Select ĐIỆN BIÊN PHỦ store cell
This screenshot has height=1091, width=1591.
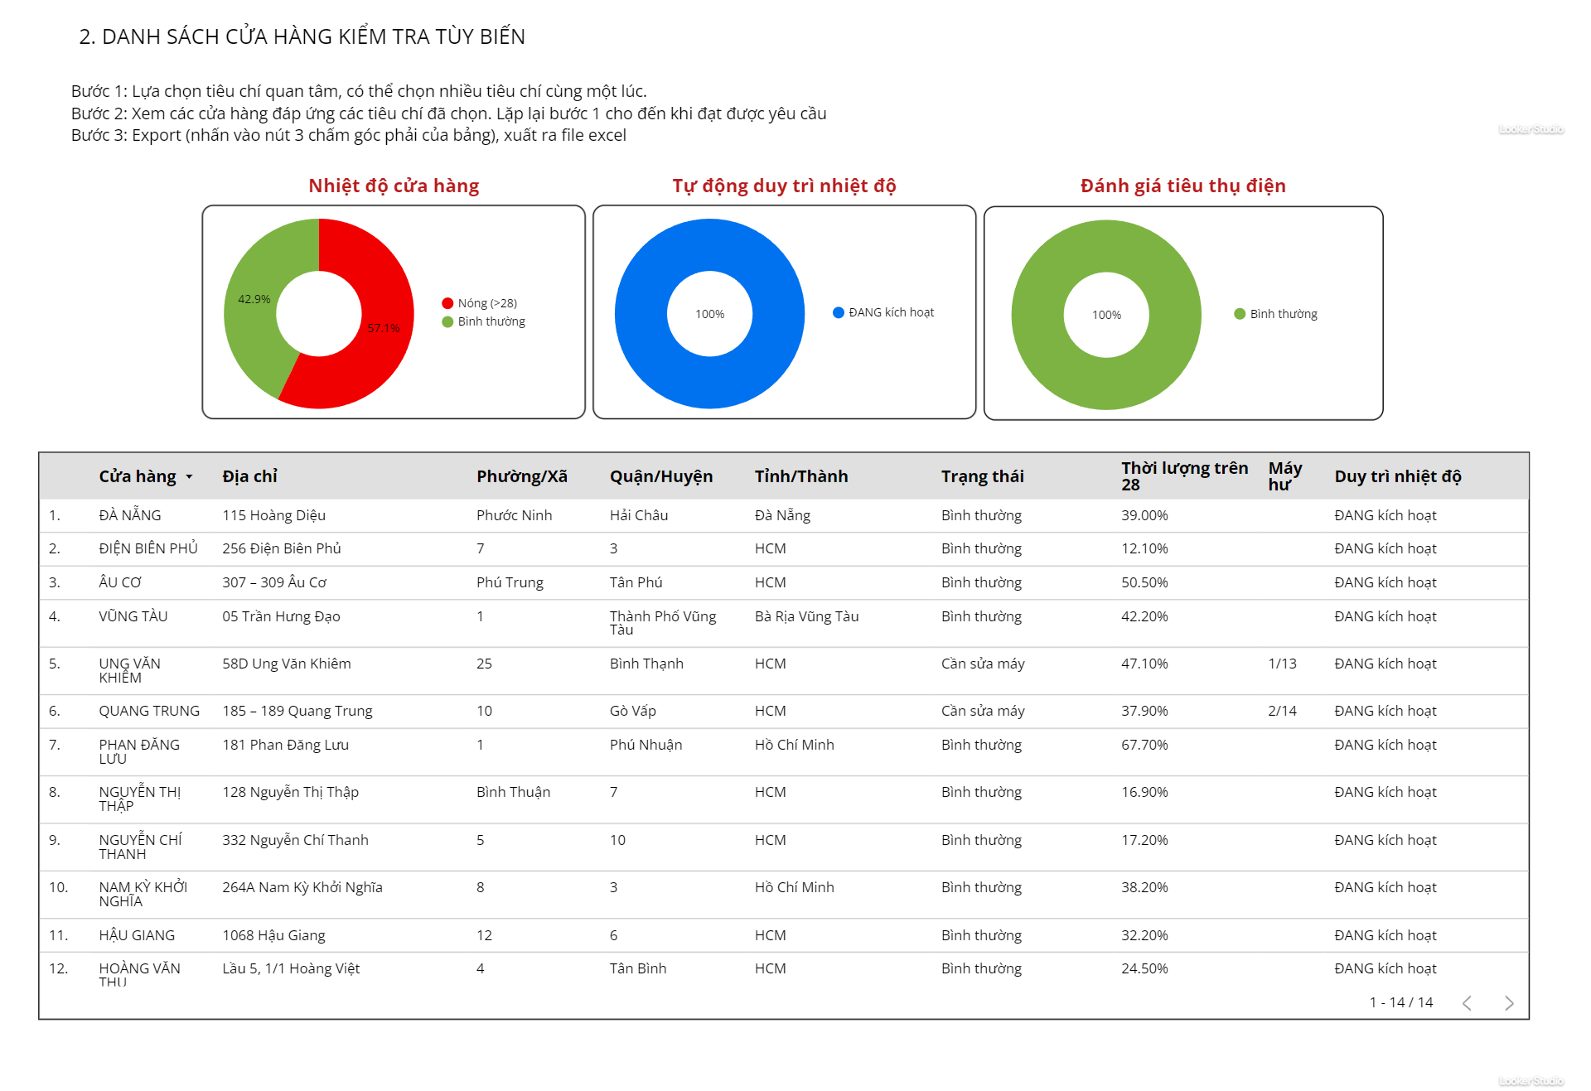coord(148,548)
